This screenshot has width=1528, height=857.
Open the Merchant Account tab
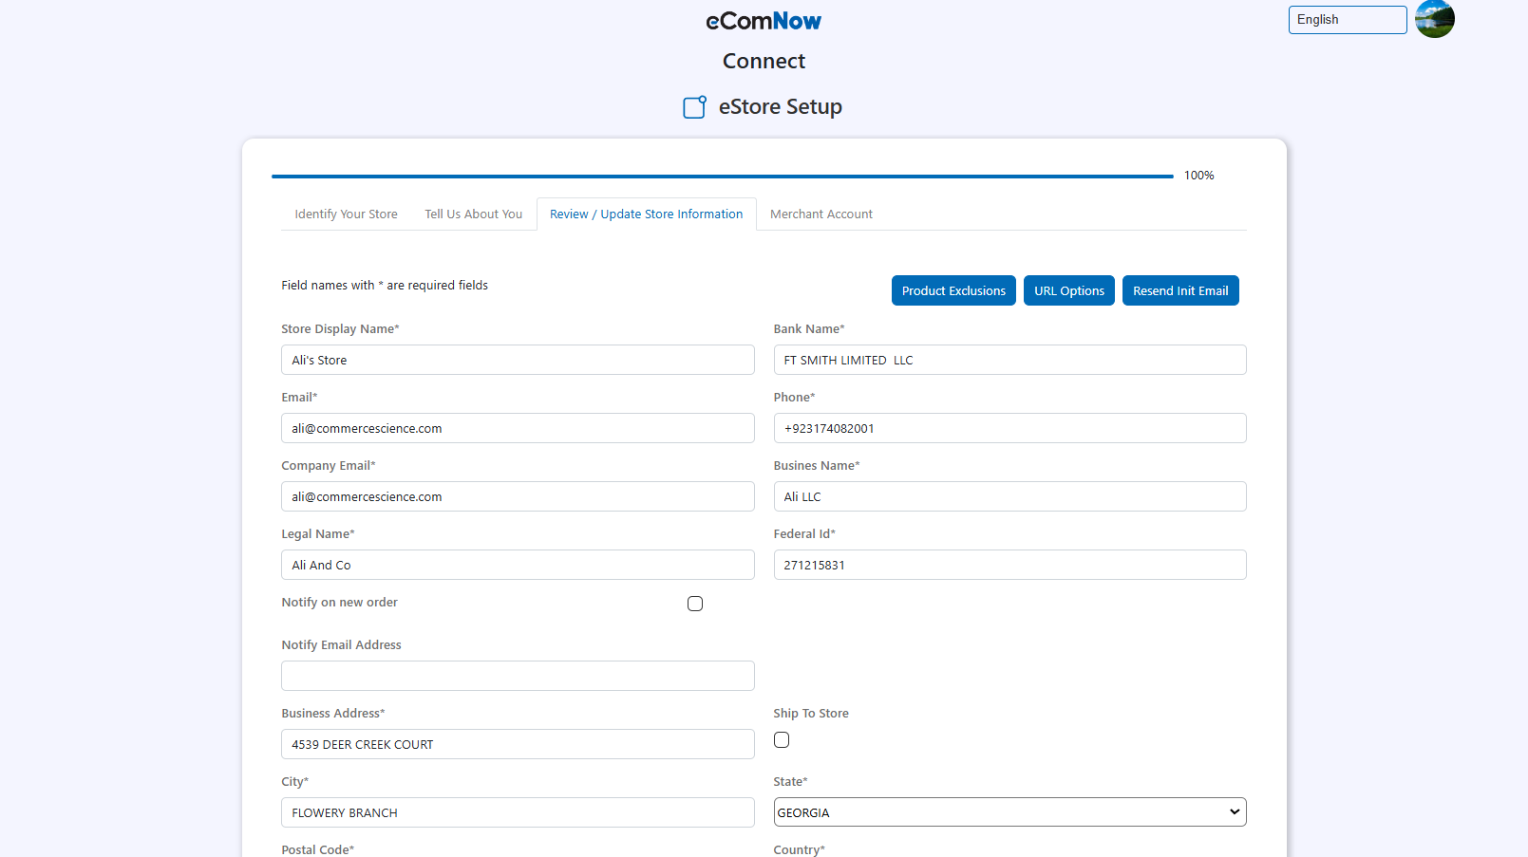pos(821,214)
